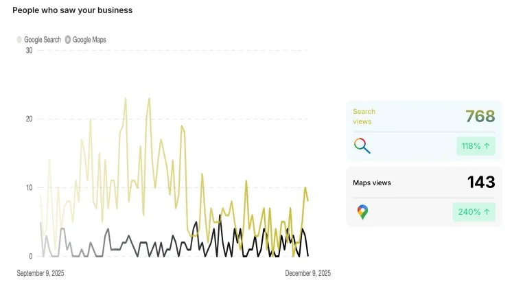512x306 pixels.
Task: Select the Google Maps legend label
Action: 89,40
